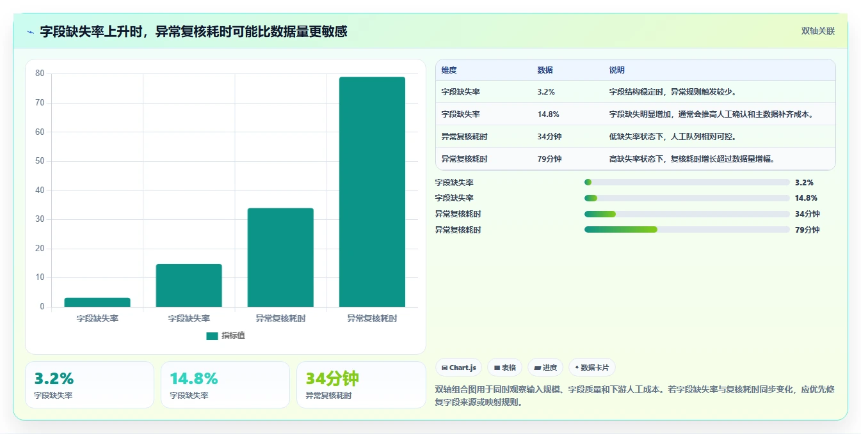Click the progress bar labeled 79分钟

coord(687,229)
